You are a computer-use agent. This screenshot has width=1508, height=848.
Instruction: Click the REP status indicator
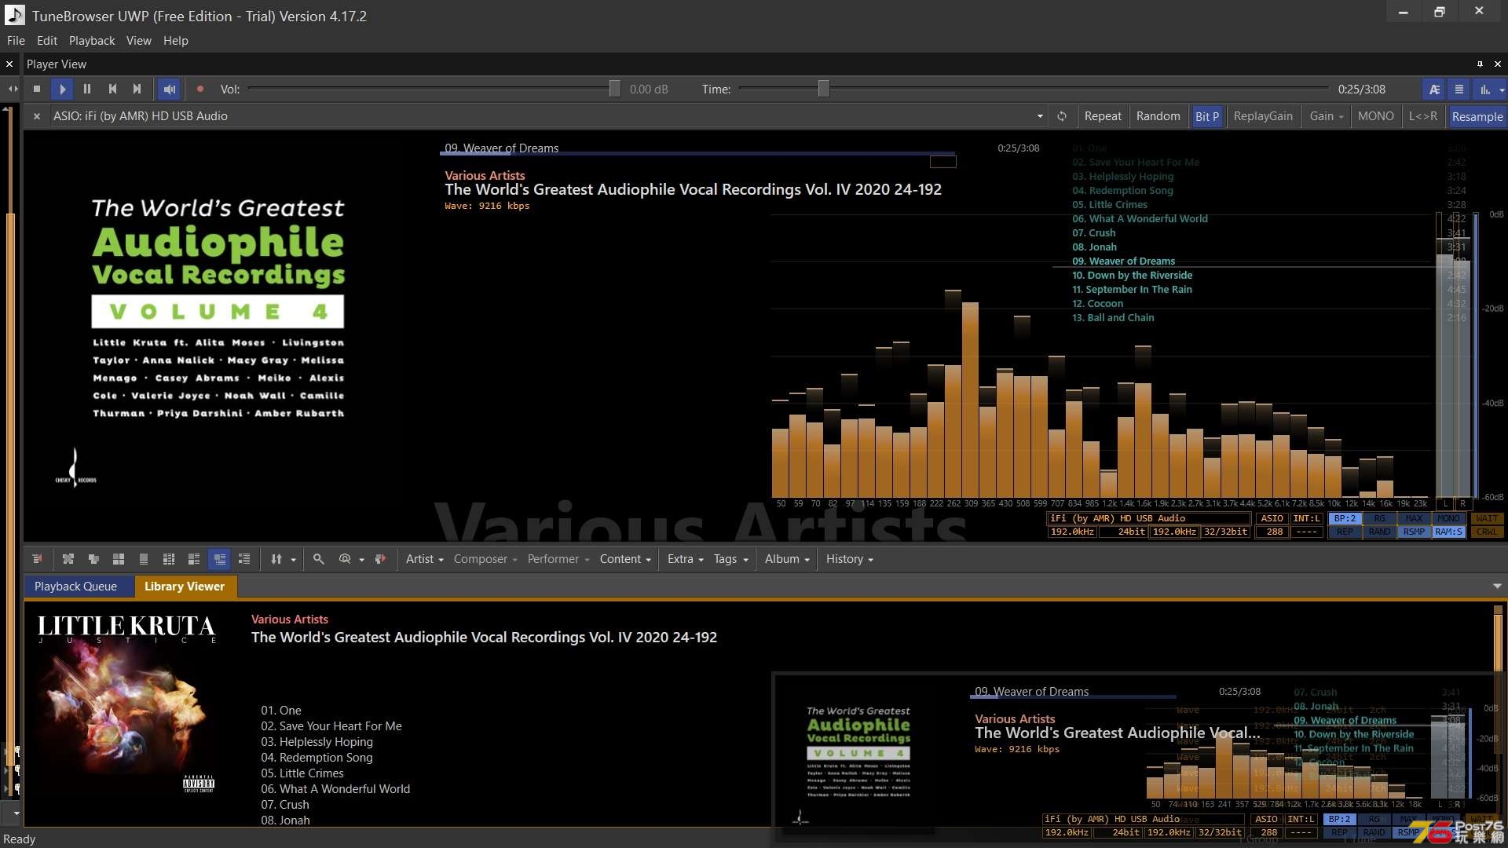pyautogui.click(x=1345, y=532)
